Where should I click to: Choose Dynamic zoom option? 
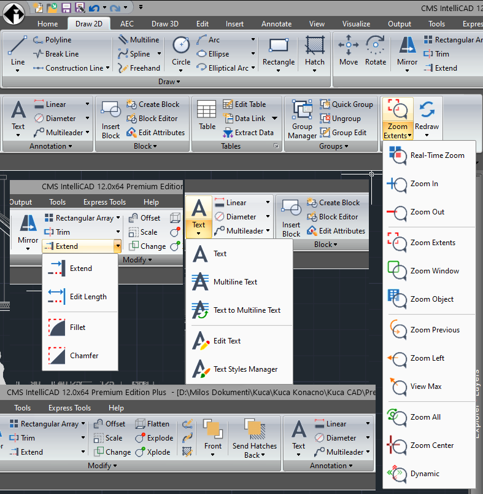click(x=428, y=474)
